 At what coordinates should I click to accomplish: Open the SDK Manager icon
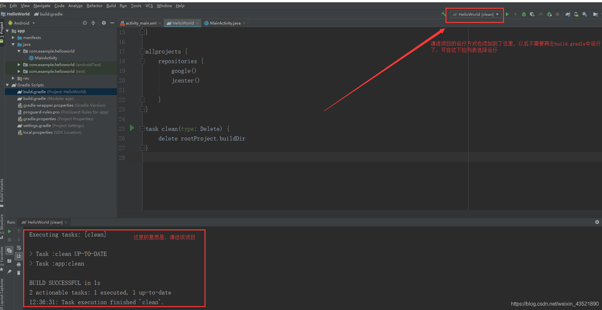pyautogui.click(x=585, y=14)
